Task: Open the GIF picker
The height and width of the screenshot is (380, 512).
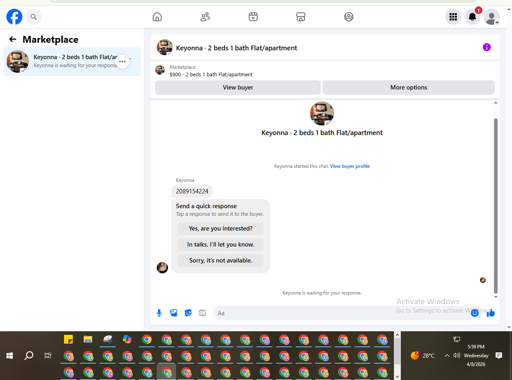Action: pyautogui.click(x=202, y=313)
